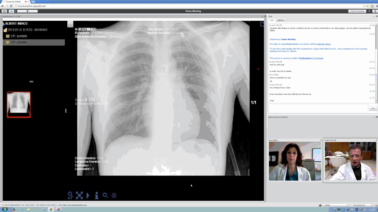Click the Invia send button
378x212 pixels.
(373, 108)
